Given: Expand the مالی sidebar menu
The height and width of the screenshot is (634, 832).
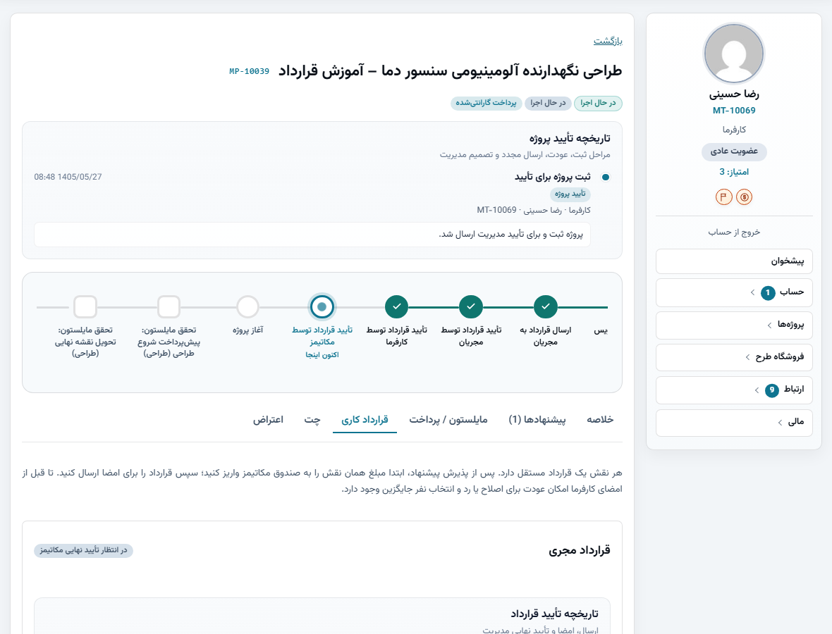Looking at the screenshot, I should pos(734,423).
